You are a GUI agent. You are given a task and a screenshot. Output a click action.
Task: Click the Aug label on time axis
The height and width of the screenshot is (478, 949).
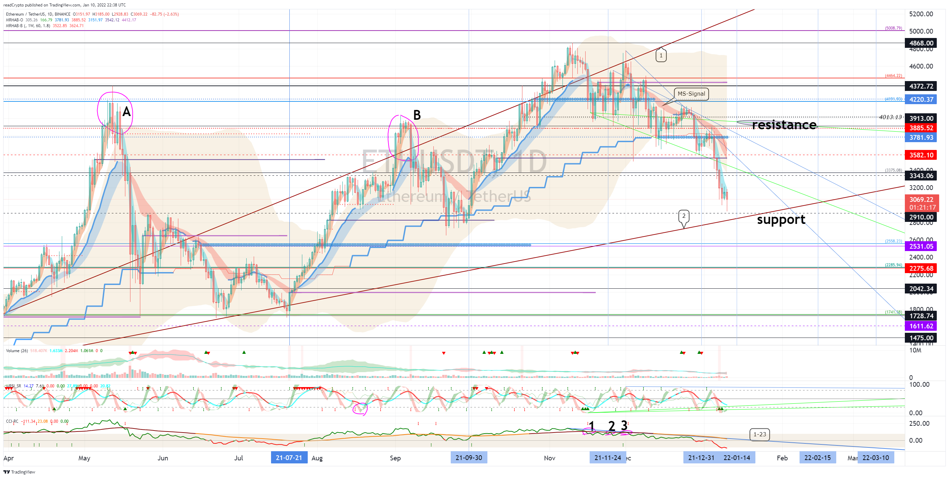click(317, 458)
